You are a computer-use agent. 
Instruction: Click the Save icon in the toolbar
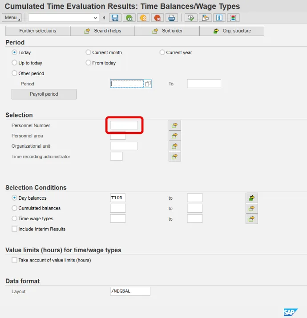point(115,18)
